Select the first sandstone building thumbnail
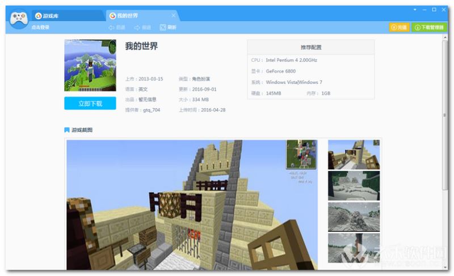The height and width of the screenshot is (276, 454). point(354,155)
